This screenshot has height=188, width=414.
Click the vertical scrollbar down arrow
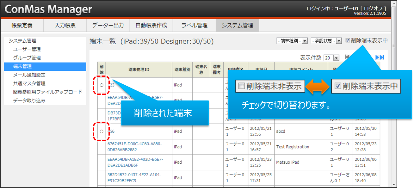pyautogui.click(x=394, y=185)
